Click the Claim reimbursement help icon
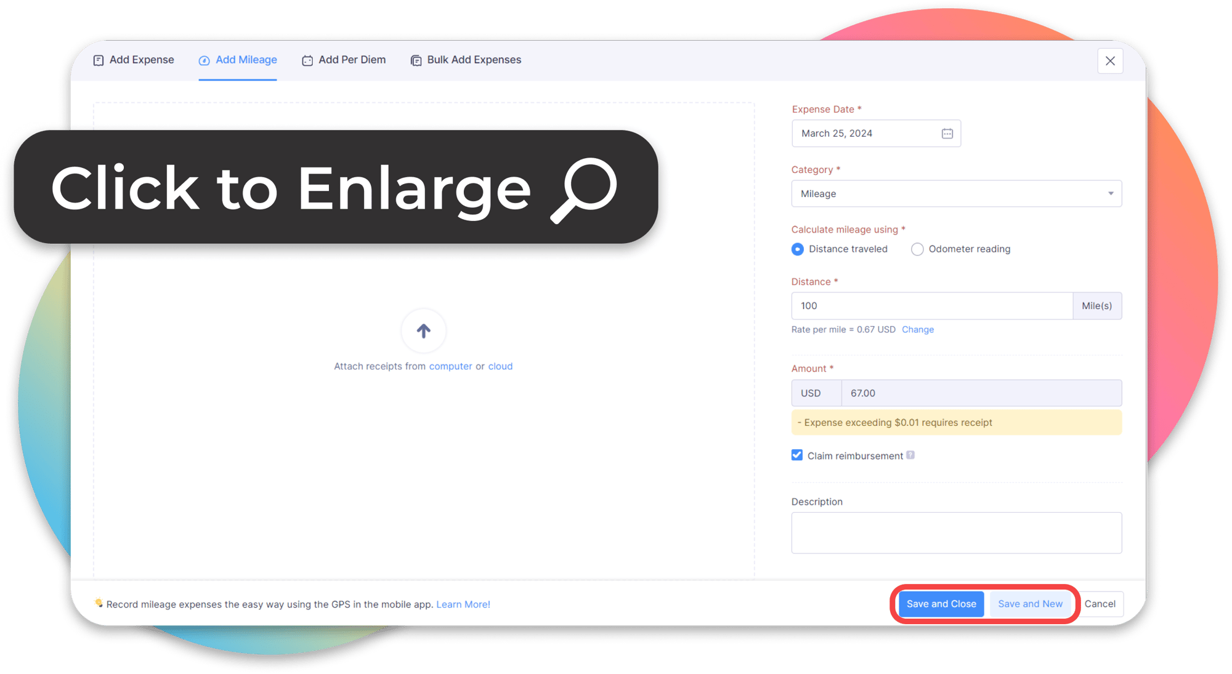The height and width of the screenshot is (674, 1232). click(911, 455)
